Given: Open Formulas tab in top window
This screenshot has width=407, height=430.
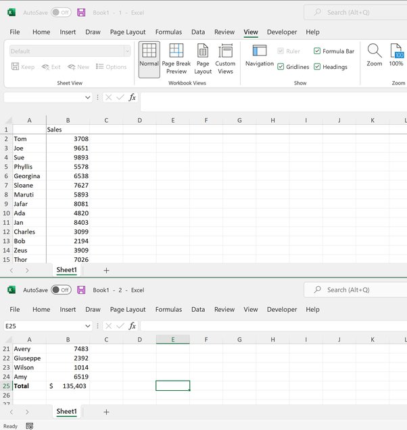Looking at the screenshot, I should [168, 32].
